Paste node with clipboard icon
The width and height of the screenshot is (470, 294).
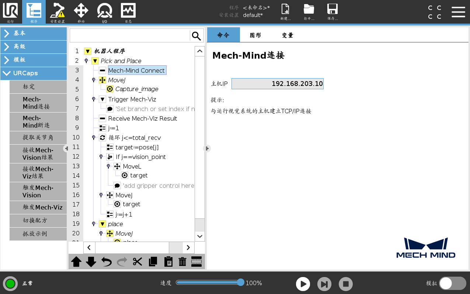pos(168,262)
